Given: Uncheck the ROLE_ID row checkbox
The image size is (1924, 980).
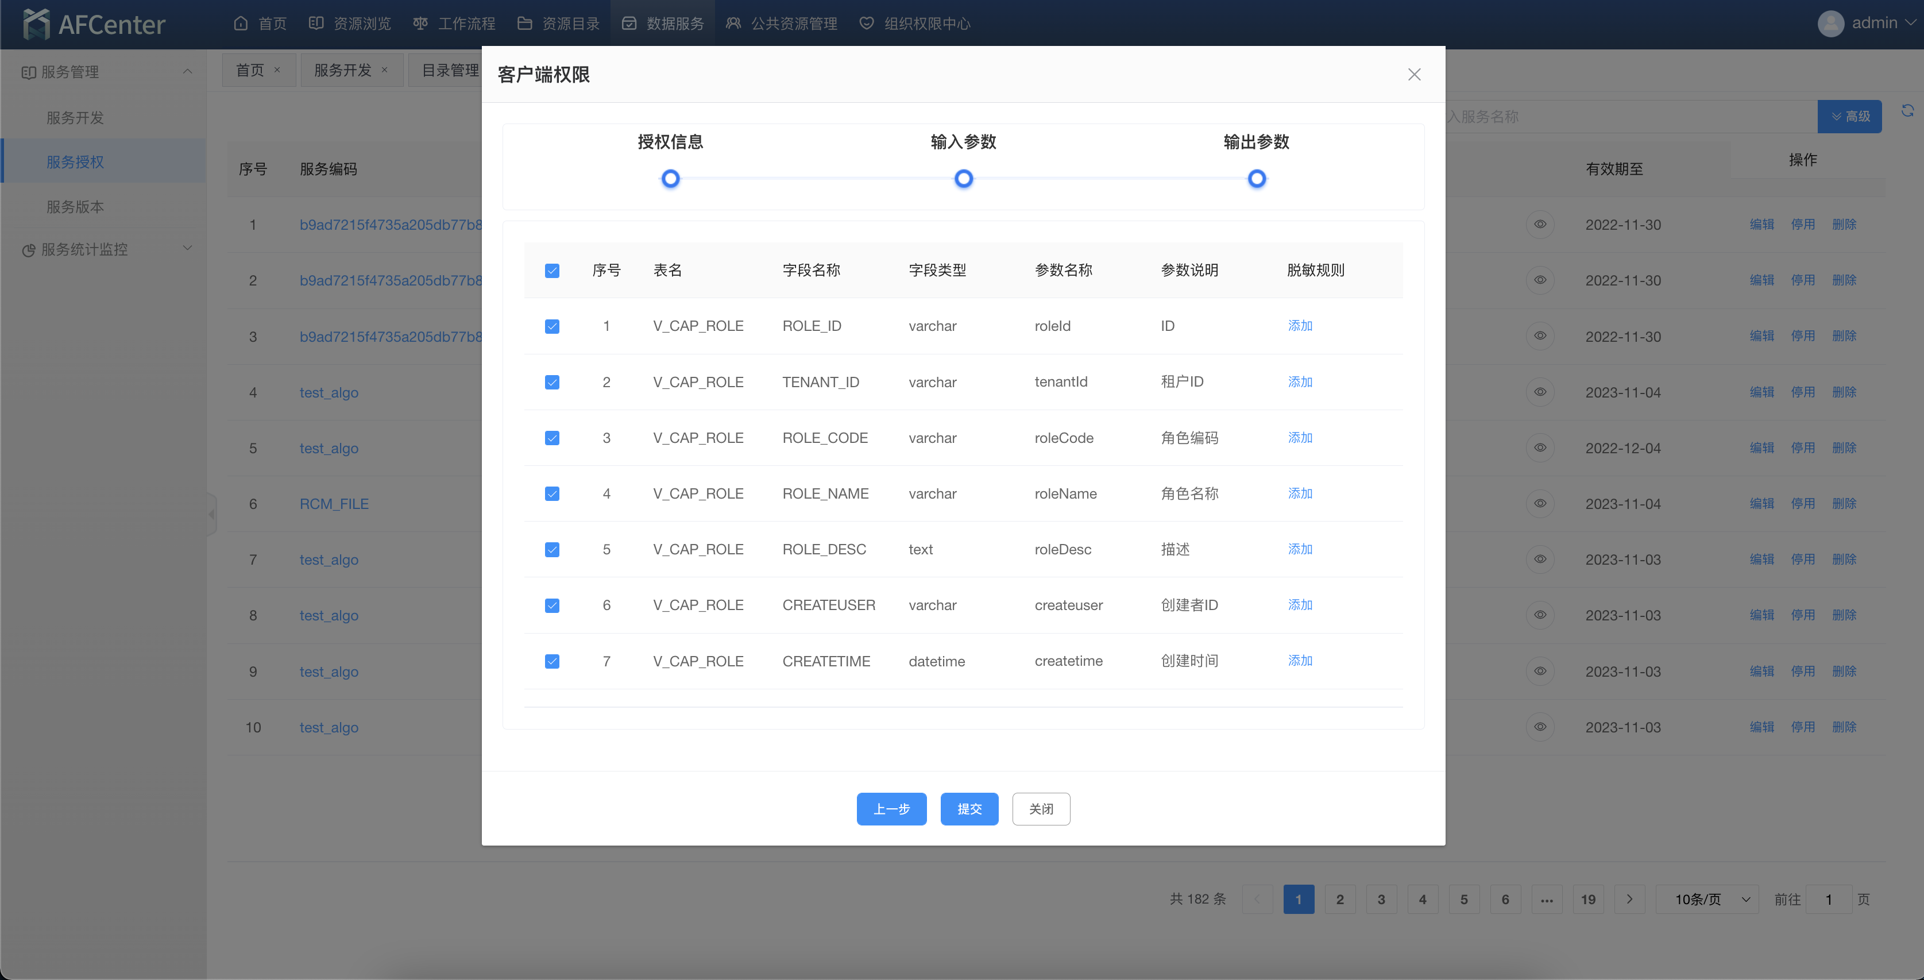Looking at the screenshot, I should [552, 326].
